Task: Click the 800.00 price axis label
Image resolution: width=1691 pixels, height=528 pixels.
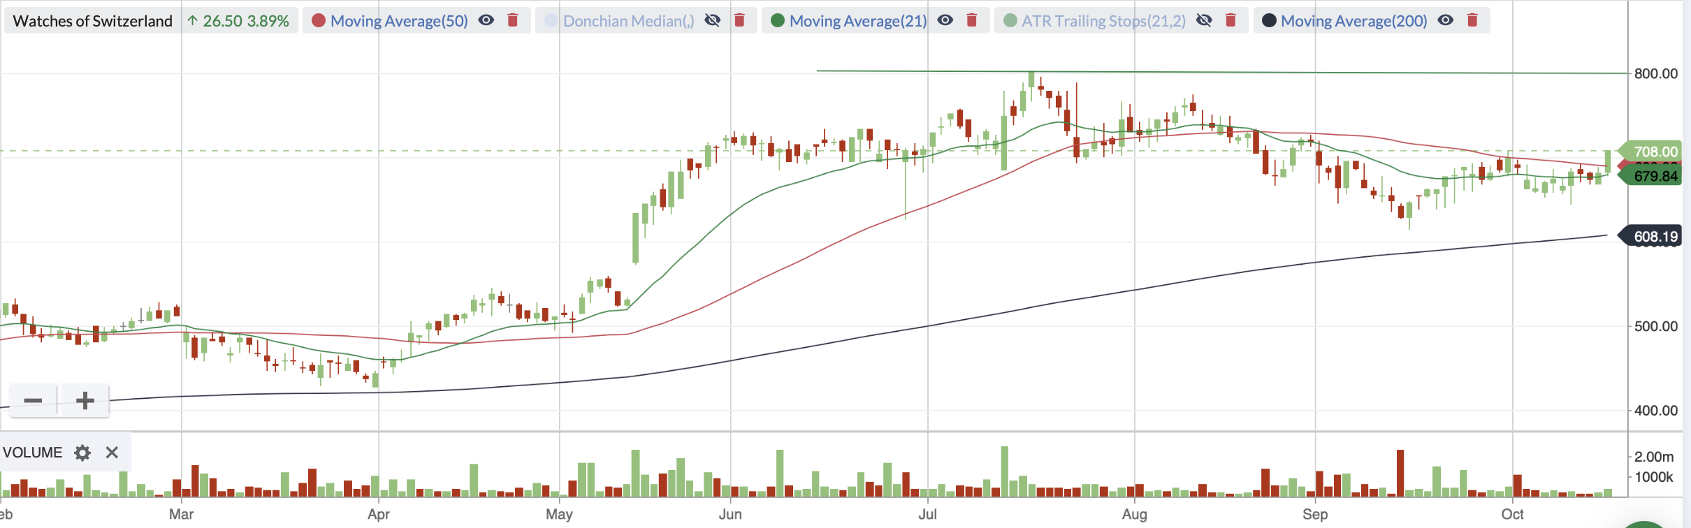Action: click(x=1656, y=73)
